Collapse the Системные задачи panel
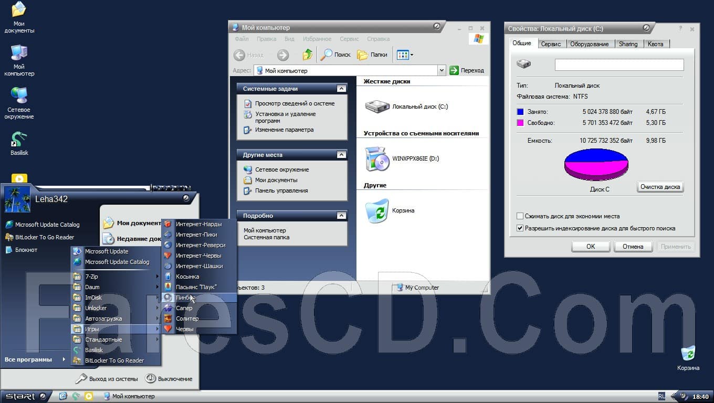Viewport: 714px width, 403px height. tap(341, 89)
